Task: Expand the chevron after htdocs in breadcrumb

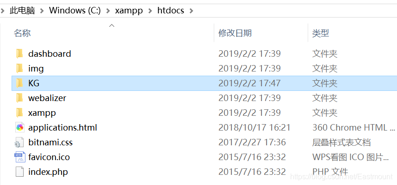Action: [191, 11]
